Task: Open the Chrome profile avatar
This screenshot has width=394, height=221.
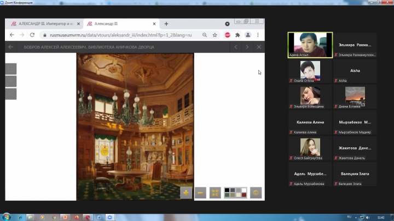Action: click(248, 35)
